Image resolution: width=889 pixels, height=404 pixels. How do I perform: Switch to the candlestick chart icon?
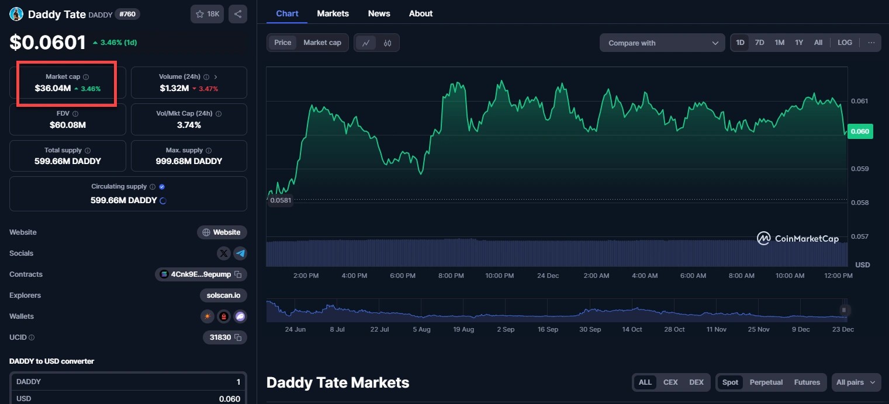coord(388,43)
